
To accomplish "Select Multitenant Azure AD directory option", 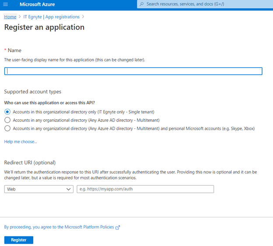I will click(x=7, y=120).
